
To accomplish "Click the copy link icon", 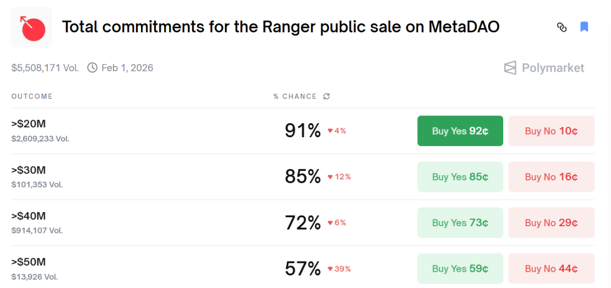I will point(562,27).
